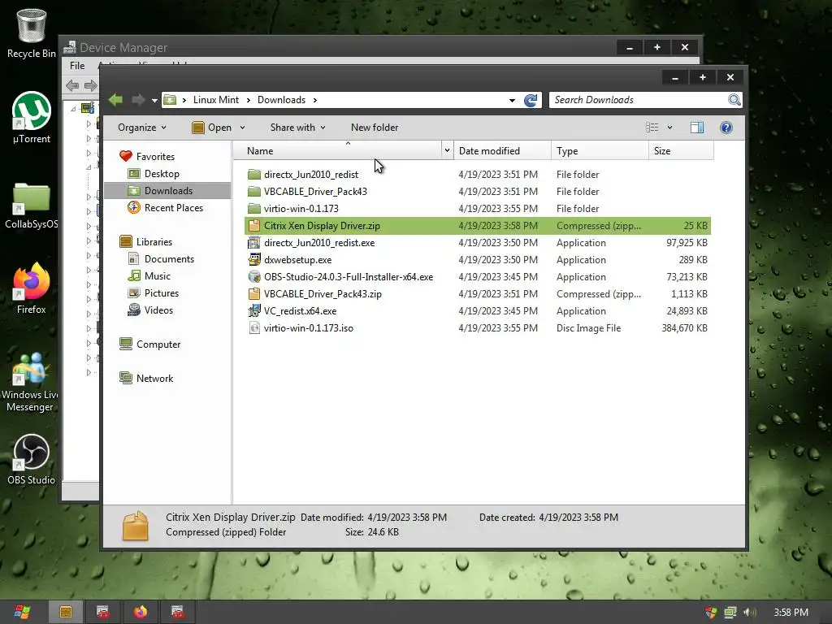Viewport: 832px width, 624px height.
Task: Show the preview pane
Action: [696, 128]
